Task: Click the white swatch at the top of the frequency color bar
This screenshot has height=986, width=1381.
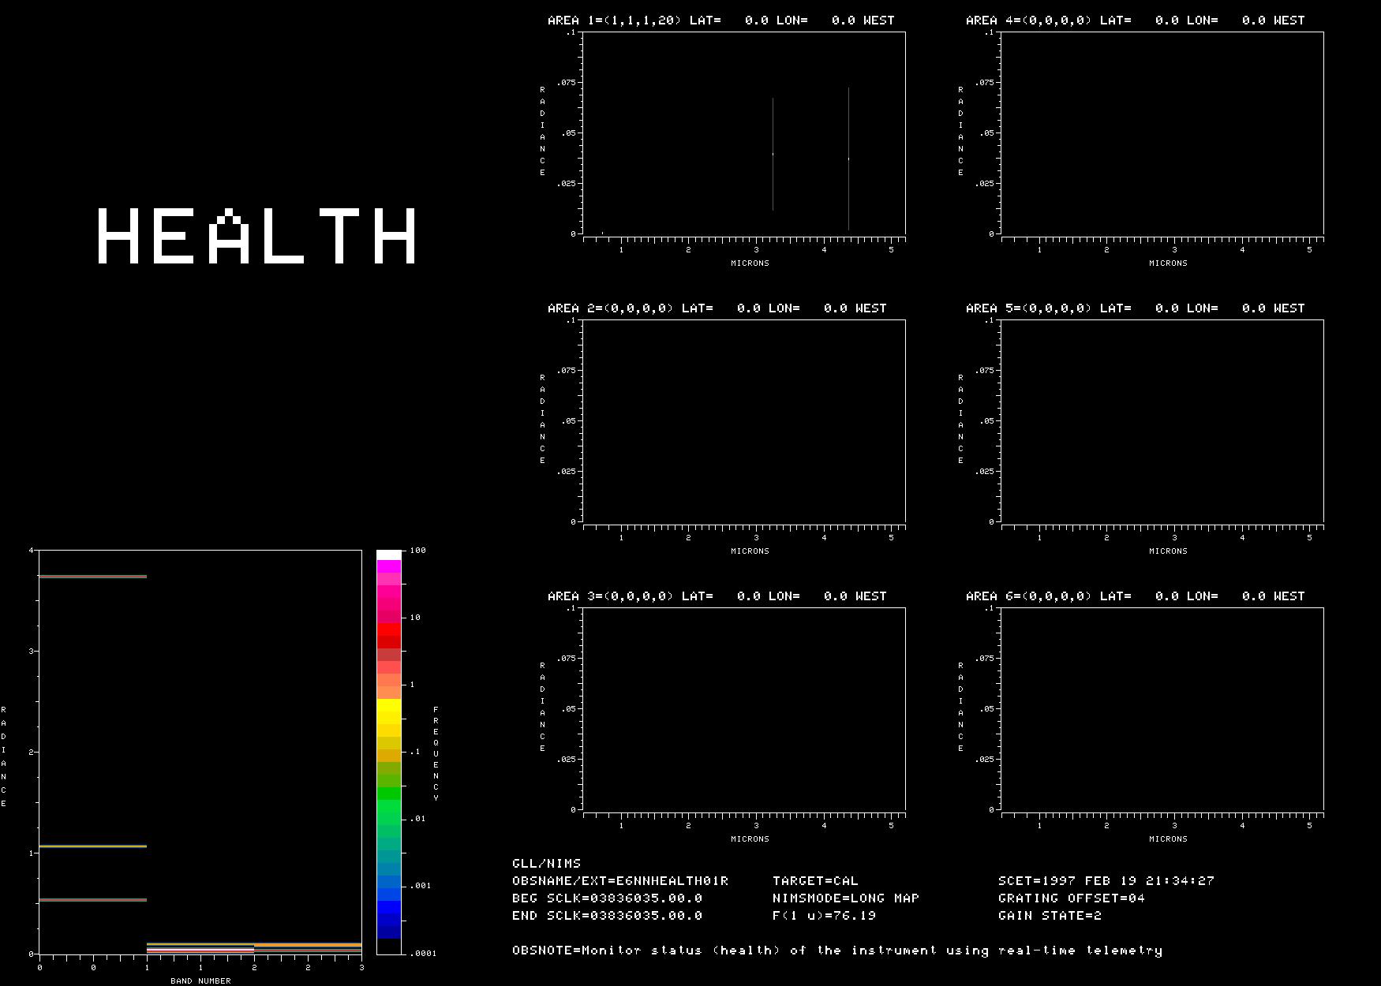Action: pos(389,555)
